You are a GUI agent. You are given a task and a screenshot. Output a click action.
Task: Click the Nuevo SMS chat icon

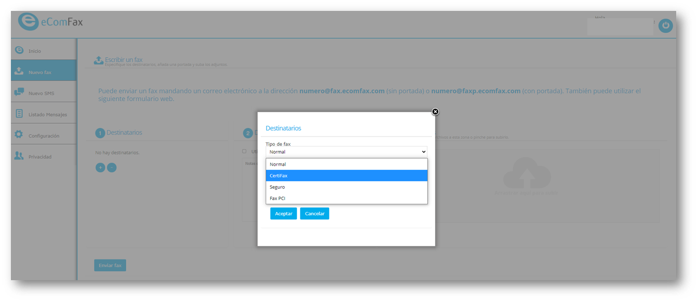(x=19, y=93)
